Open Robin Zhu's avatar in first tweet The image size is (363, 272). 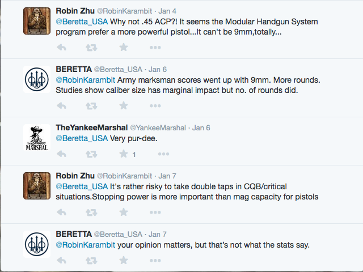[x=37, y=21]
